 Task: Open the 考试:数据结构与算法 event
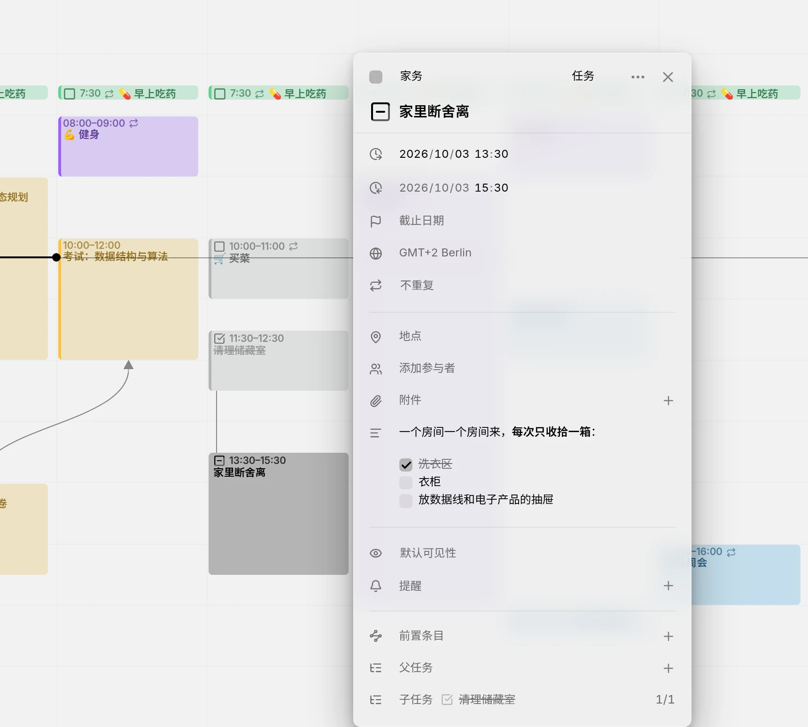(x=128, y=299)
